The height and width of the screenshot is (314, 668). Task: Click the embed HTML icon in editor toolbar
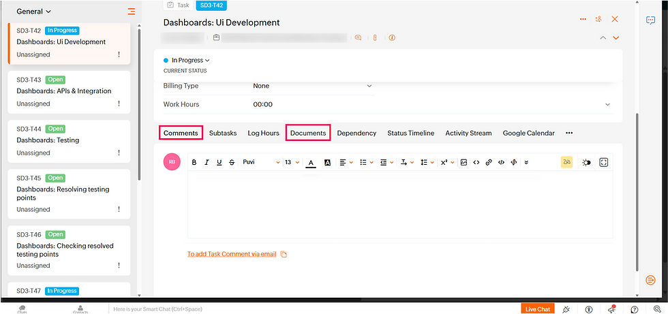[502, 162]
